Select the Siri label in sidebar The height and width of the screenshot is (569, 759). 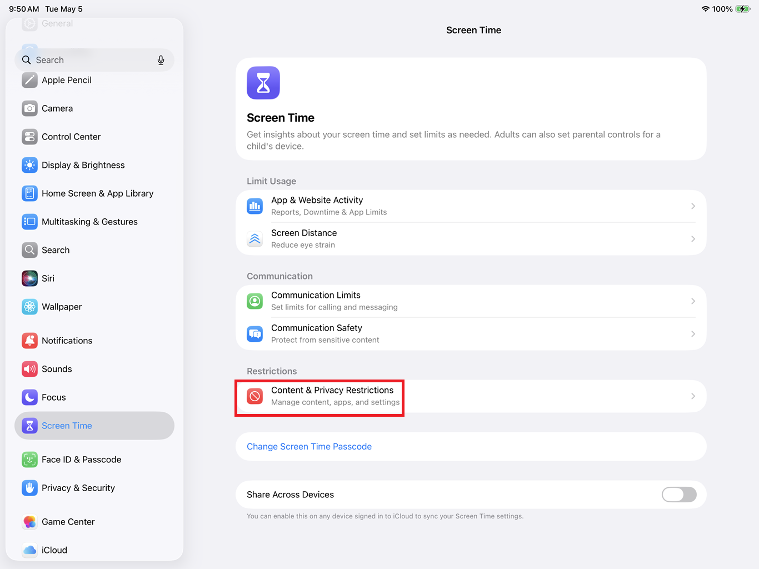coord(48,278)
